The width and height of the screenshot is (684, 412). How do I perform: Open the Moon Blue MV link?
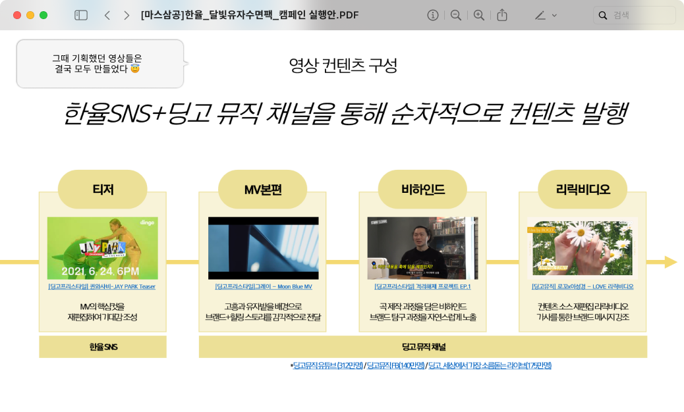(x=264, y=286)
